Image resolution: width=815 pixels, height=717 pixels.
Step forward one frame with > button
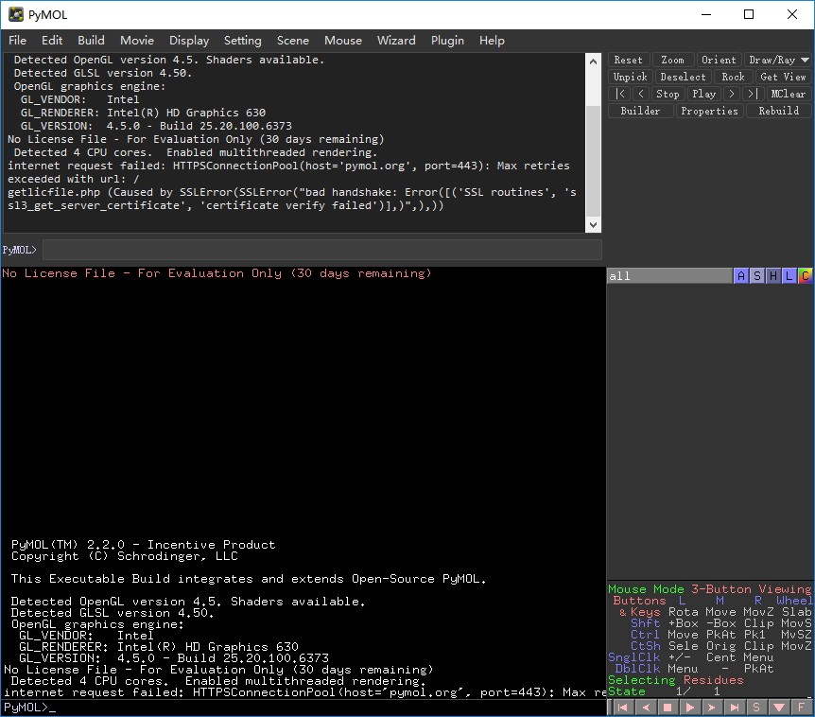point(731,94)
